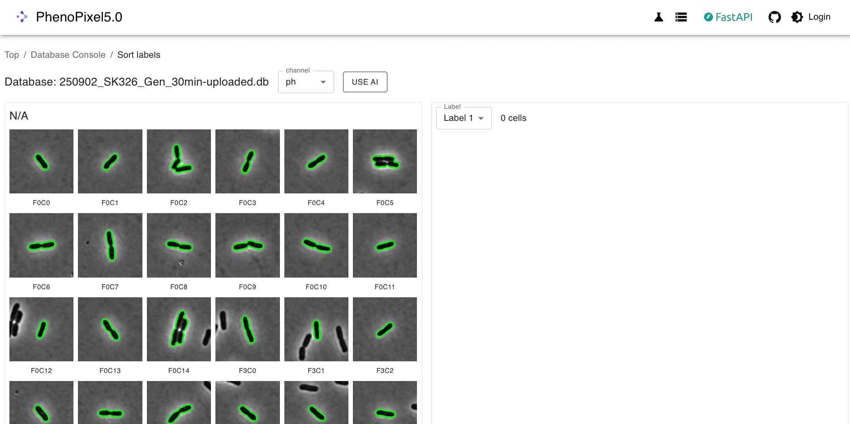This screenshot has width=850, height=424.
Task: Click the Login link
Action: click(819, 17)
